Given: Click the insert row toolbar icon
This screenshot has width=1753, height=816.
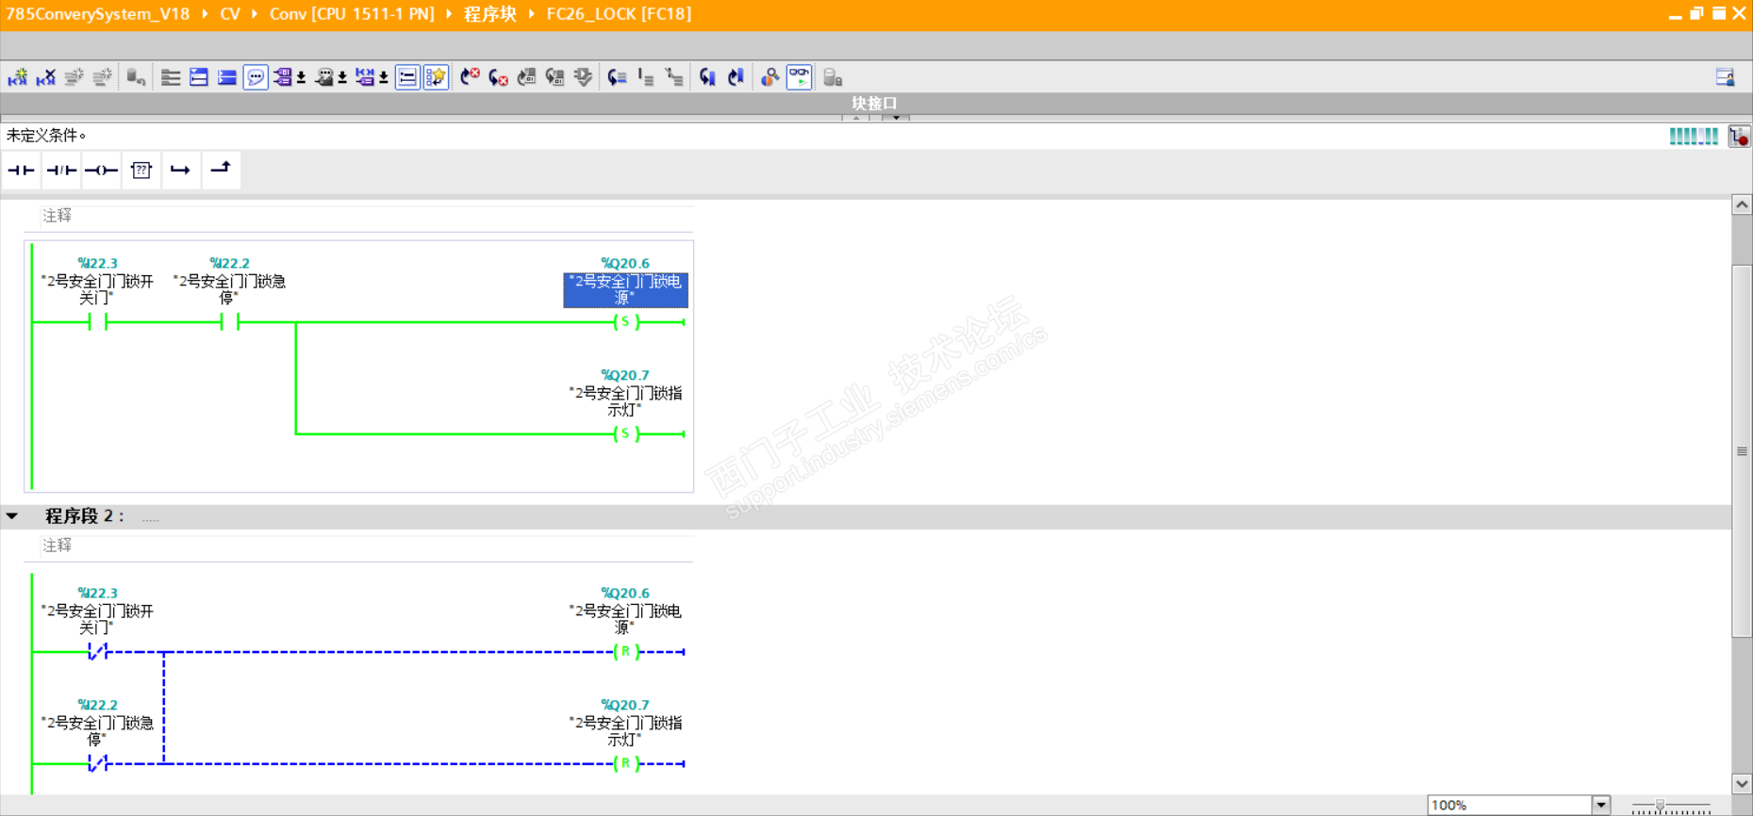Looking at the screenshot, I should point(74,77).
